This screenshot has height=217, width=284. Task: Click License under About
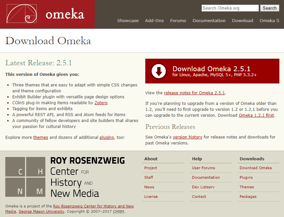[x=151, y=197]
